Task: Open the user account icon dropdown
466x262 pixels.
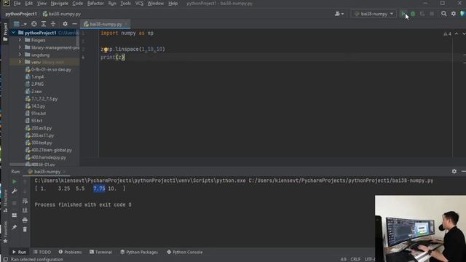Action: pos(339,14)
